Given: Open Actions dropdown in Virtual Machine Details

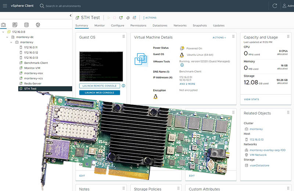Looking at the screenshot, I should click(219, 37).
